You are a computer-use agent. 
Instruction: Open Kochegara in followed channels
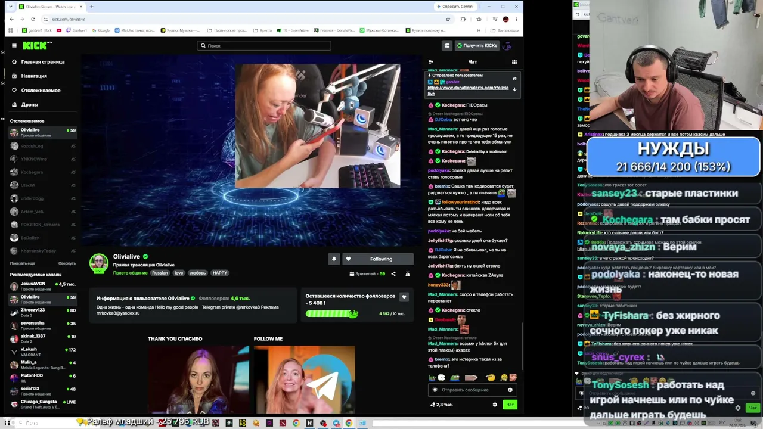(43, 172)
